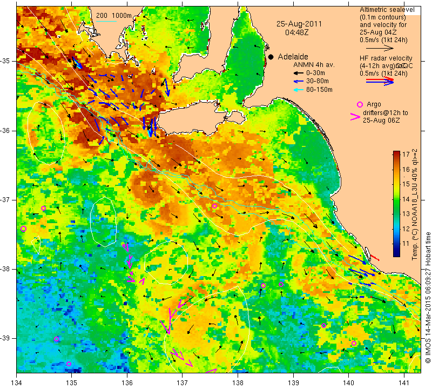Click the 30-80m depth label

click(x=318, y=82)
